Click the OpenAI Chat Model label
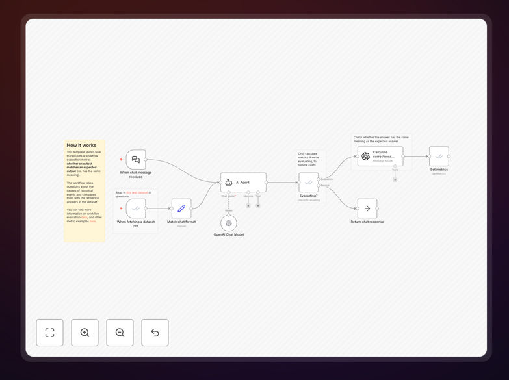 click(x=229, y=234)
